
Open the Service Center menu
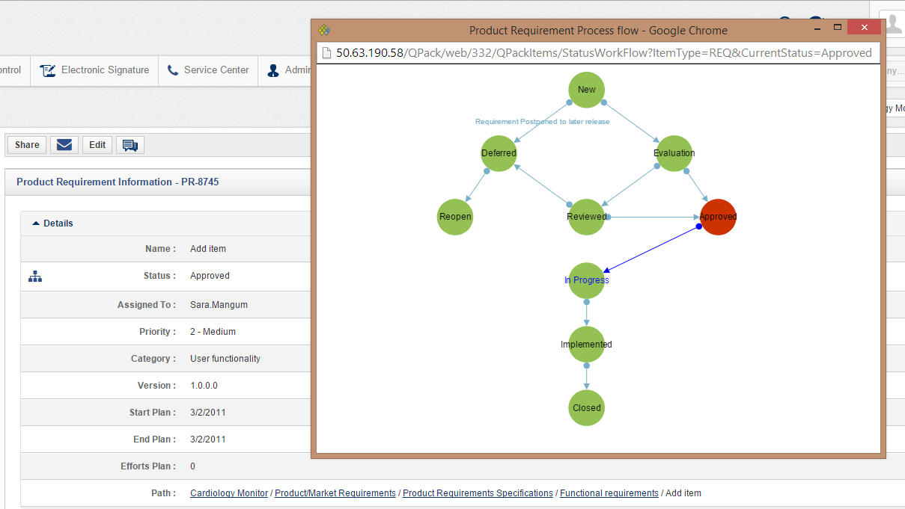coord(208,70)
